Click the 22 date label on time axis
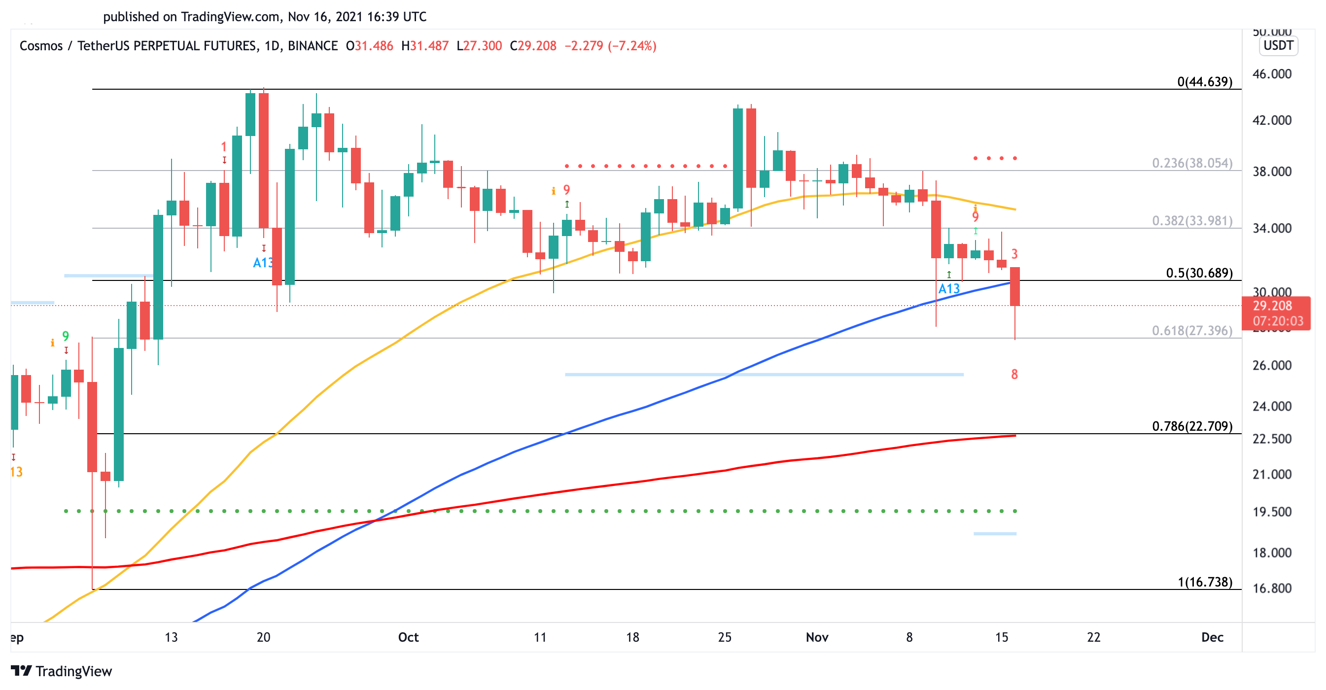This screenshot has height=690, width=1326. (x=1093, y=637)
